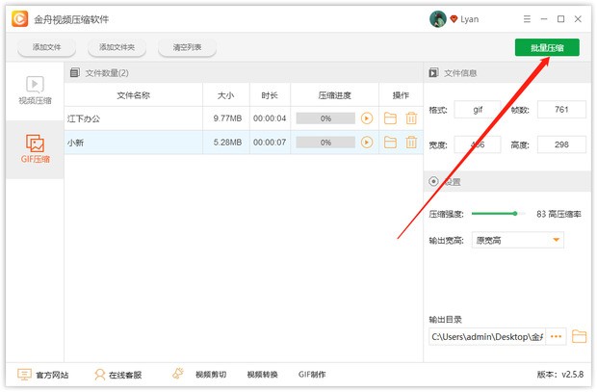Delete the 江下办公 file with trash icon
The width and height of the screenshot is (597, 392).
(411, 118)
